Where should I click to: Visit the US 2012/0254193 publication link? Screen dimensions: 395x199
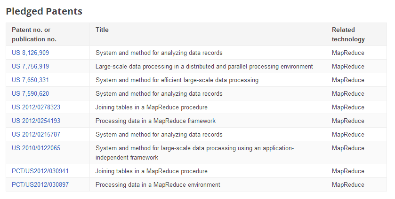click(x=36, y=121)
